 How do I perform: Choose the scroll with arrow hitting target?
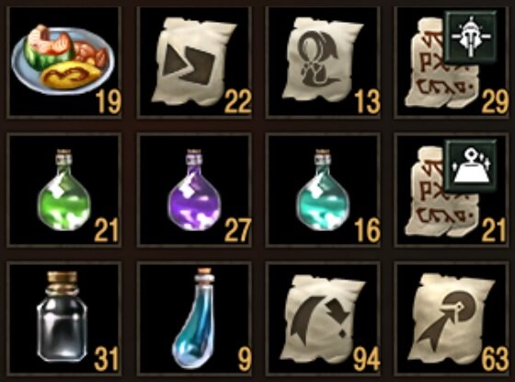(x=452, y=318)
